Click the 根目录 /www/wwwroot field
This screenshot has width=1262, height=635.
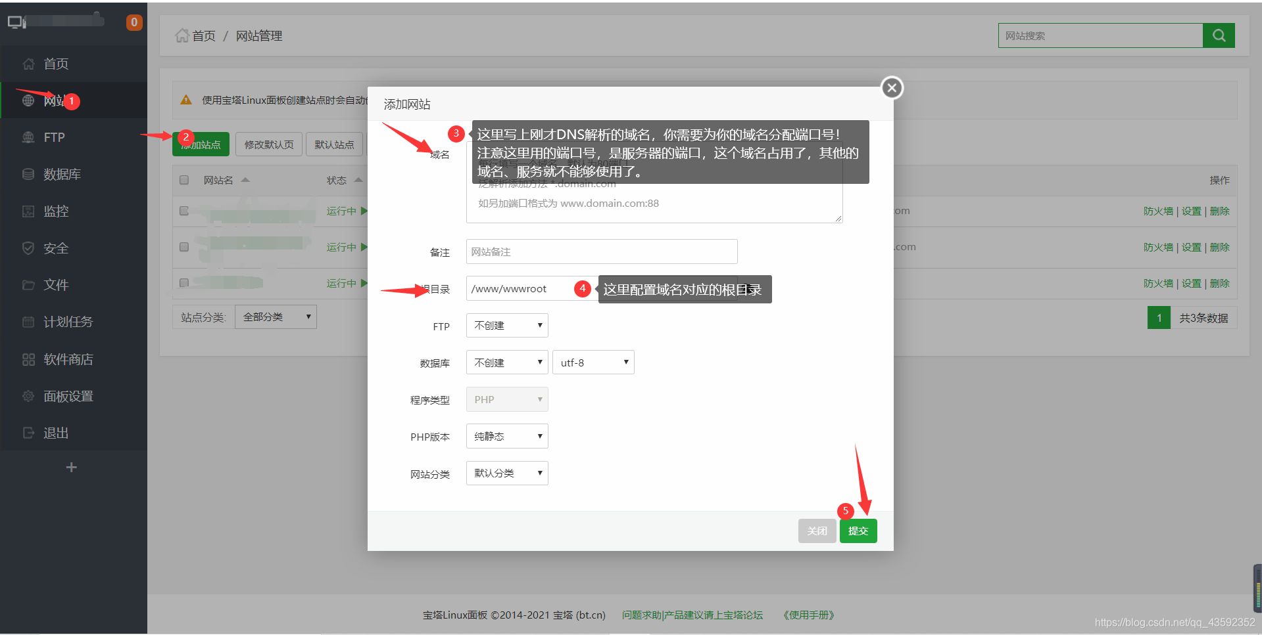pos(602,288)
